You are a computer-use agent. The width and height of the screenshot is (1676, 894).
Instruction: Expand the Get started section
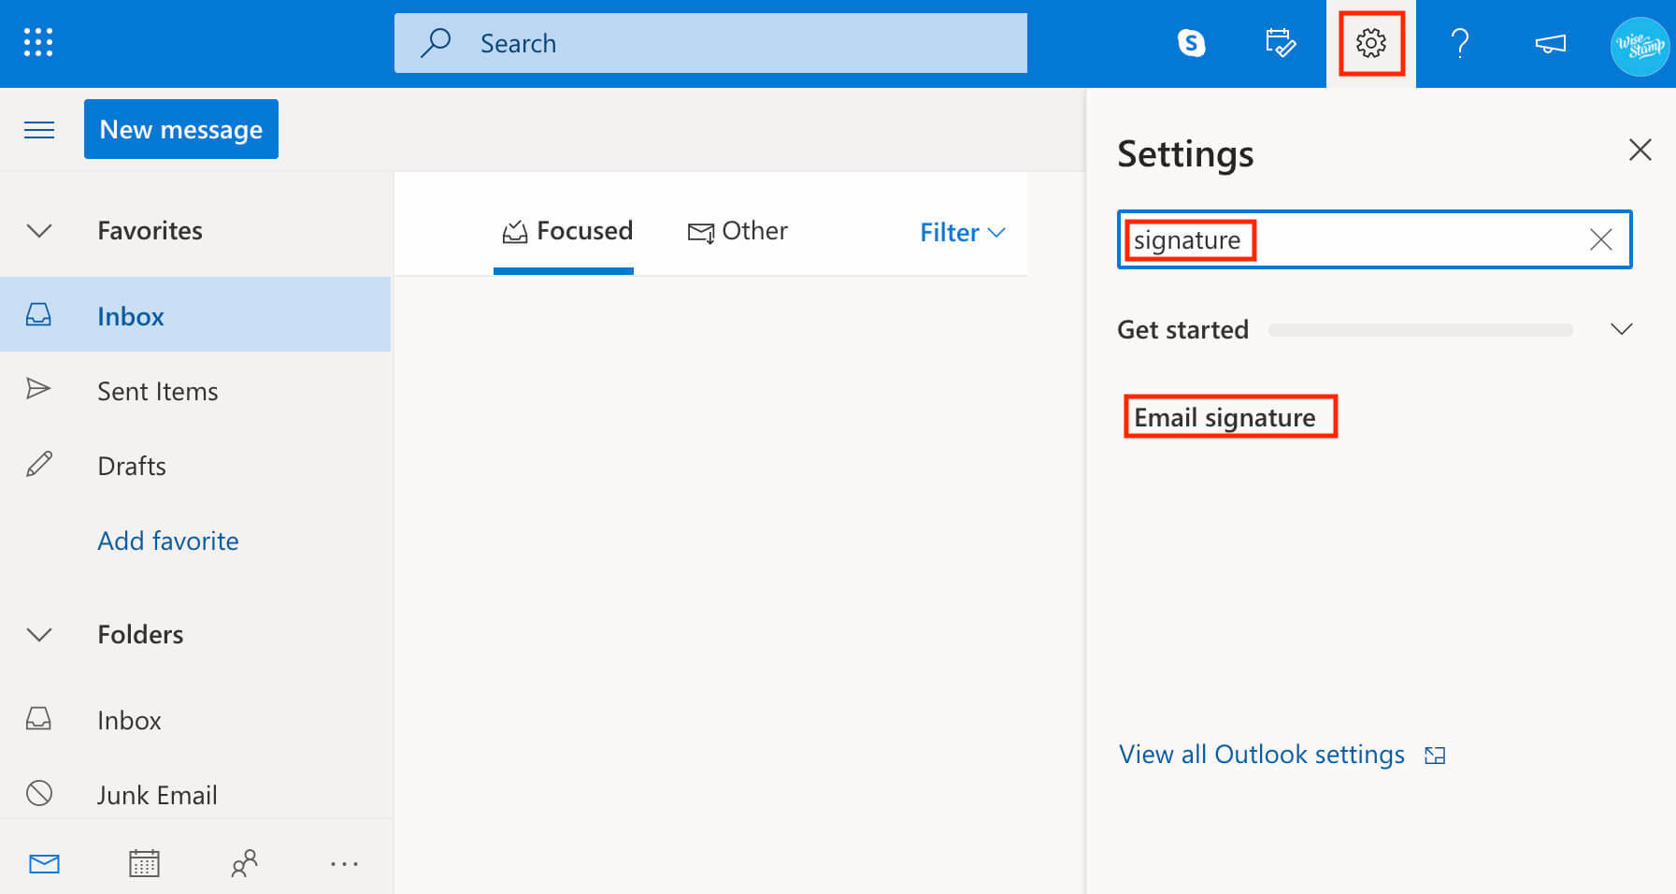point(1621,328)
